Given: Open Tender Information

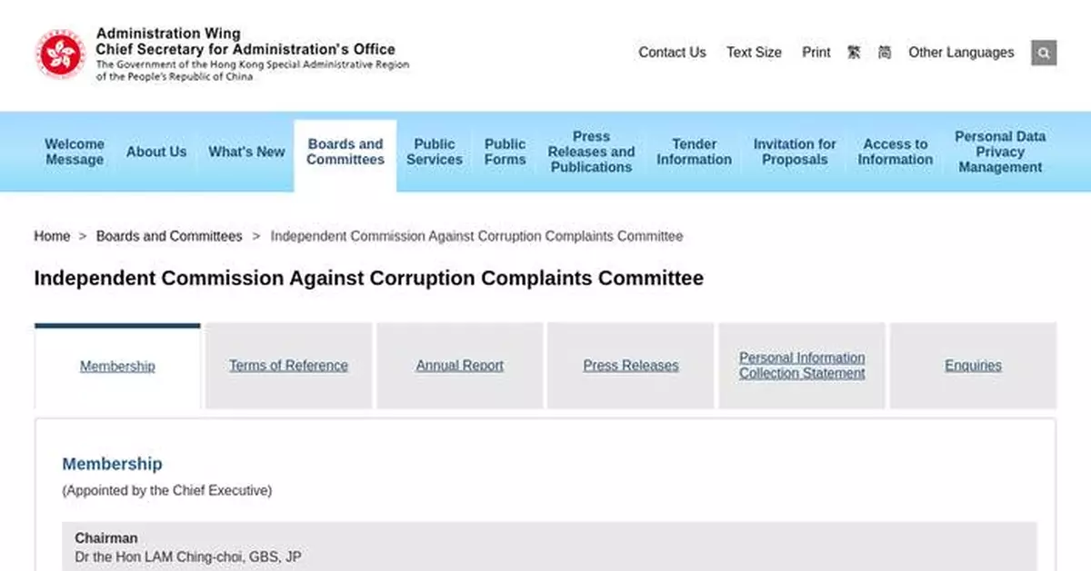Looking at the screenshot, I should pos(694,152).
